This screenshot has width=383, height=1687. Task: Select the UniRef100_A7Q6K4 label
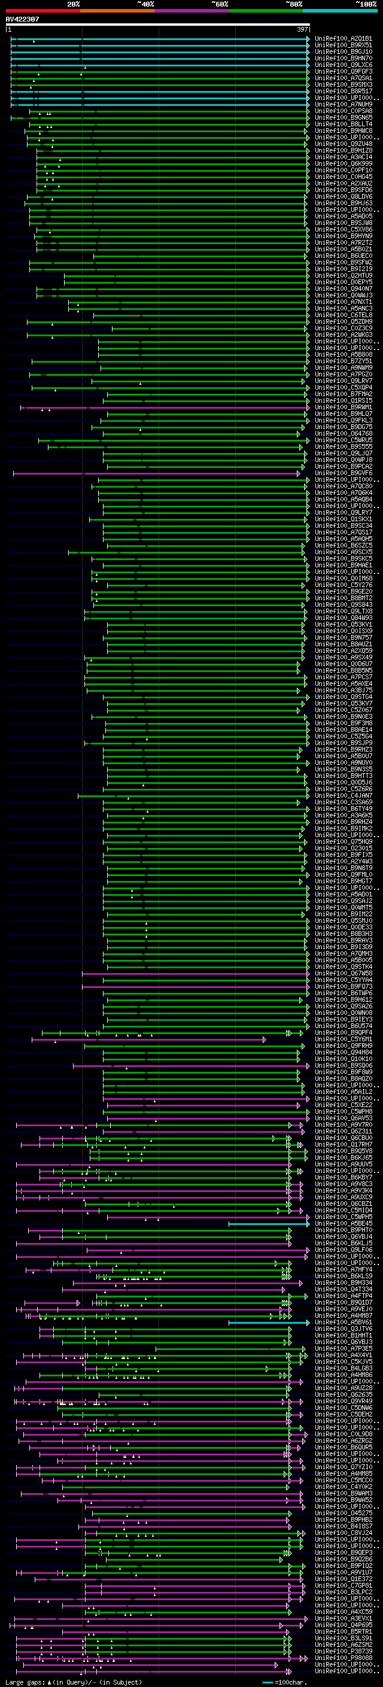[x=344, y=493]
